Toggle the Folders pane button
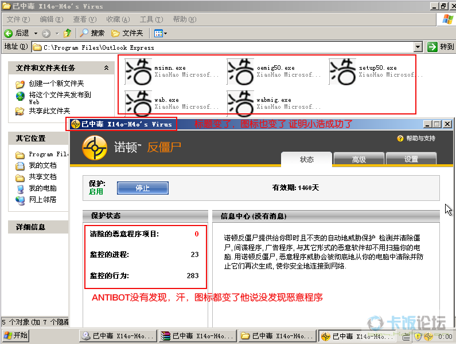This screenshot has width=456, height=344. [x=127, y=33]
